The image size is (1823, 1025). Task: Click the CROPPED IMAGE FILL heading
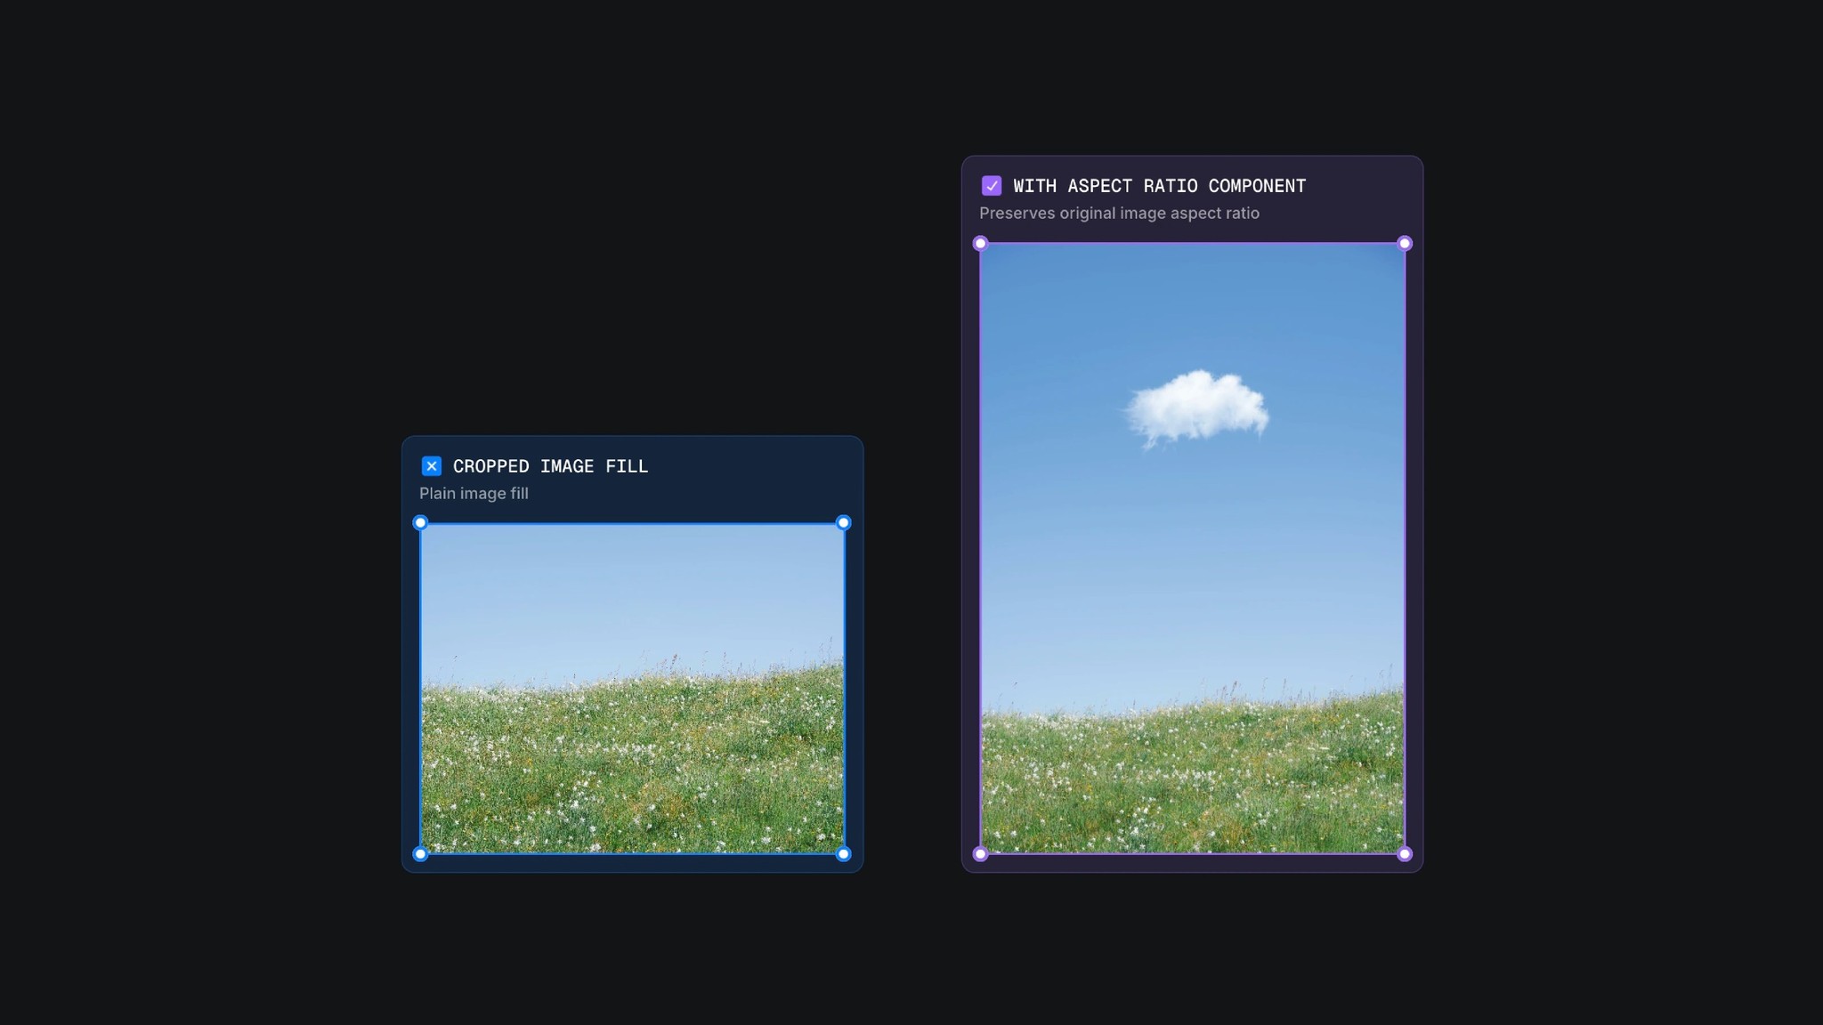point(549,465)
